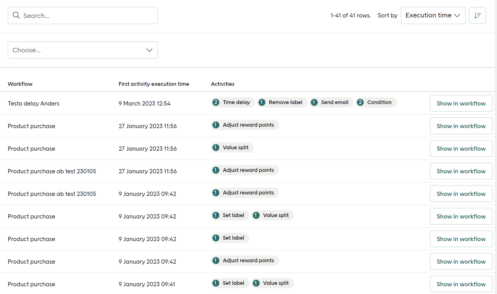Screen dimensions: 497x294
Task: Select the Condition activity badge
Action: tap(376, 102)
